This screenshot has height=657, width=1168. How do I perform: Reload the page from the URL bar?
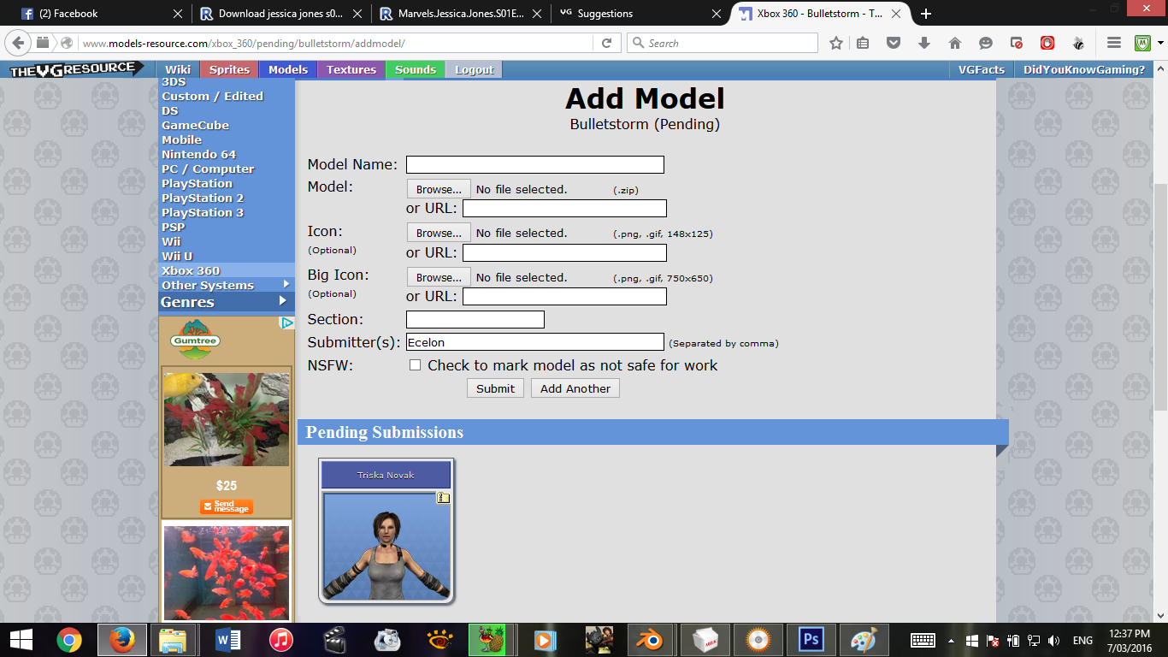(606, 43)
